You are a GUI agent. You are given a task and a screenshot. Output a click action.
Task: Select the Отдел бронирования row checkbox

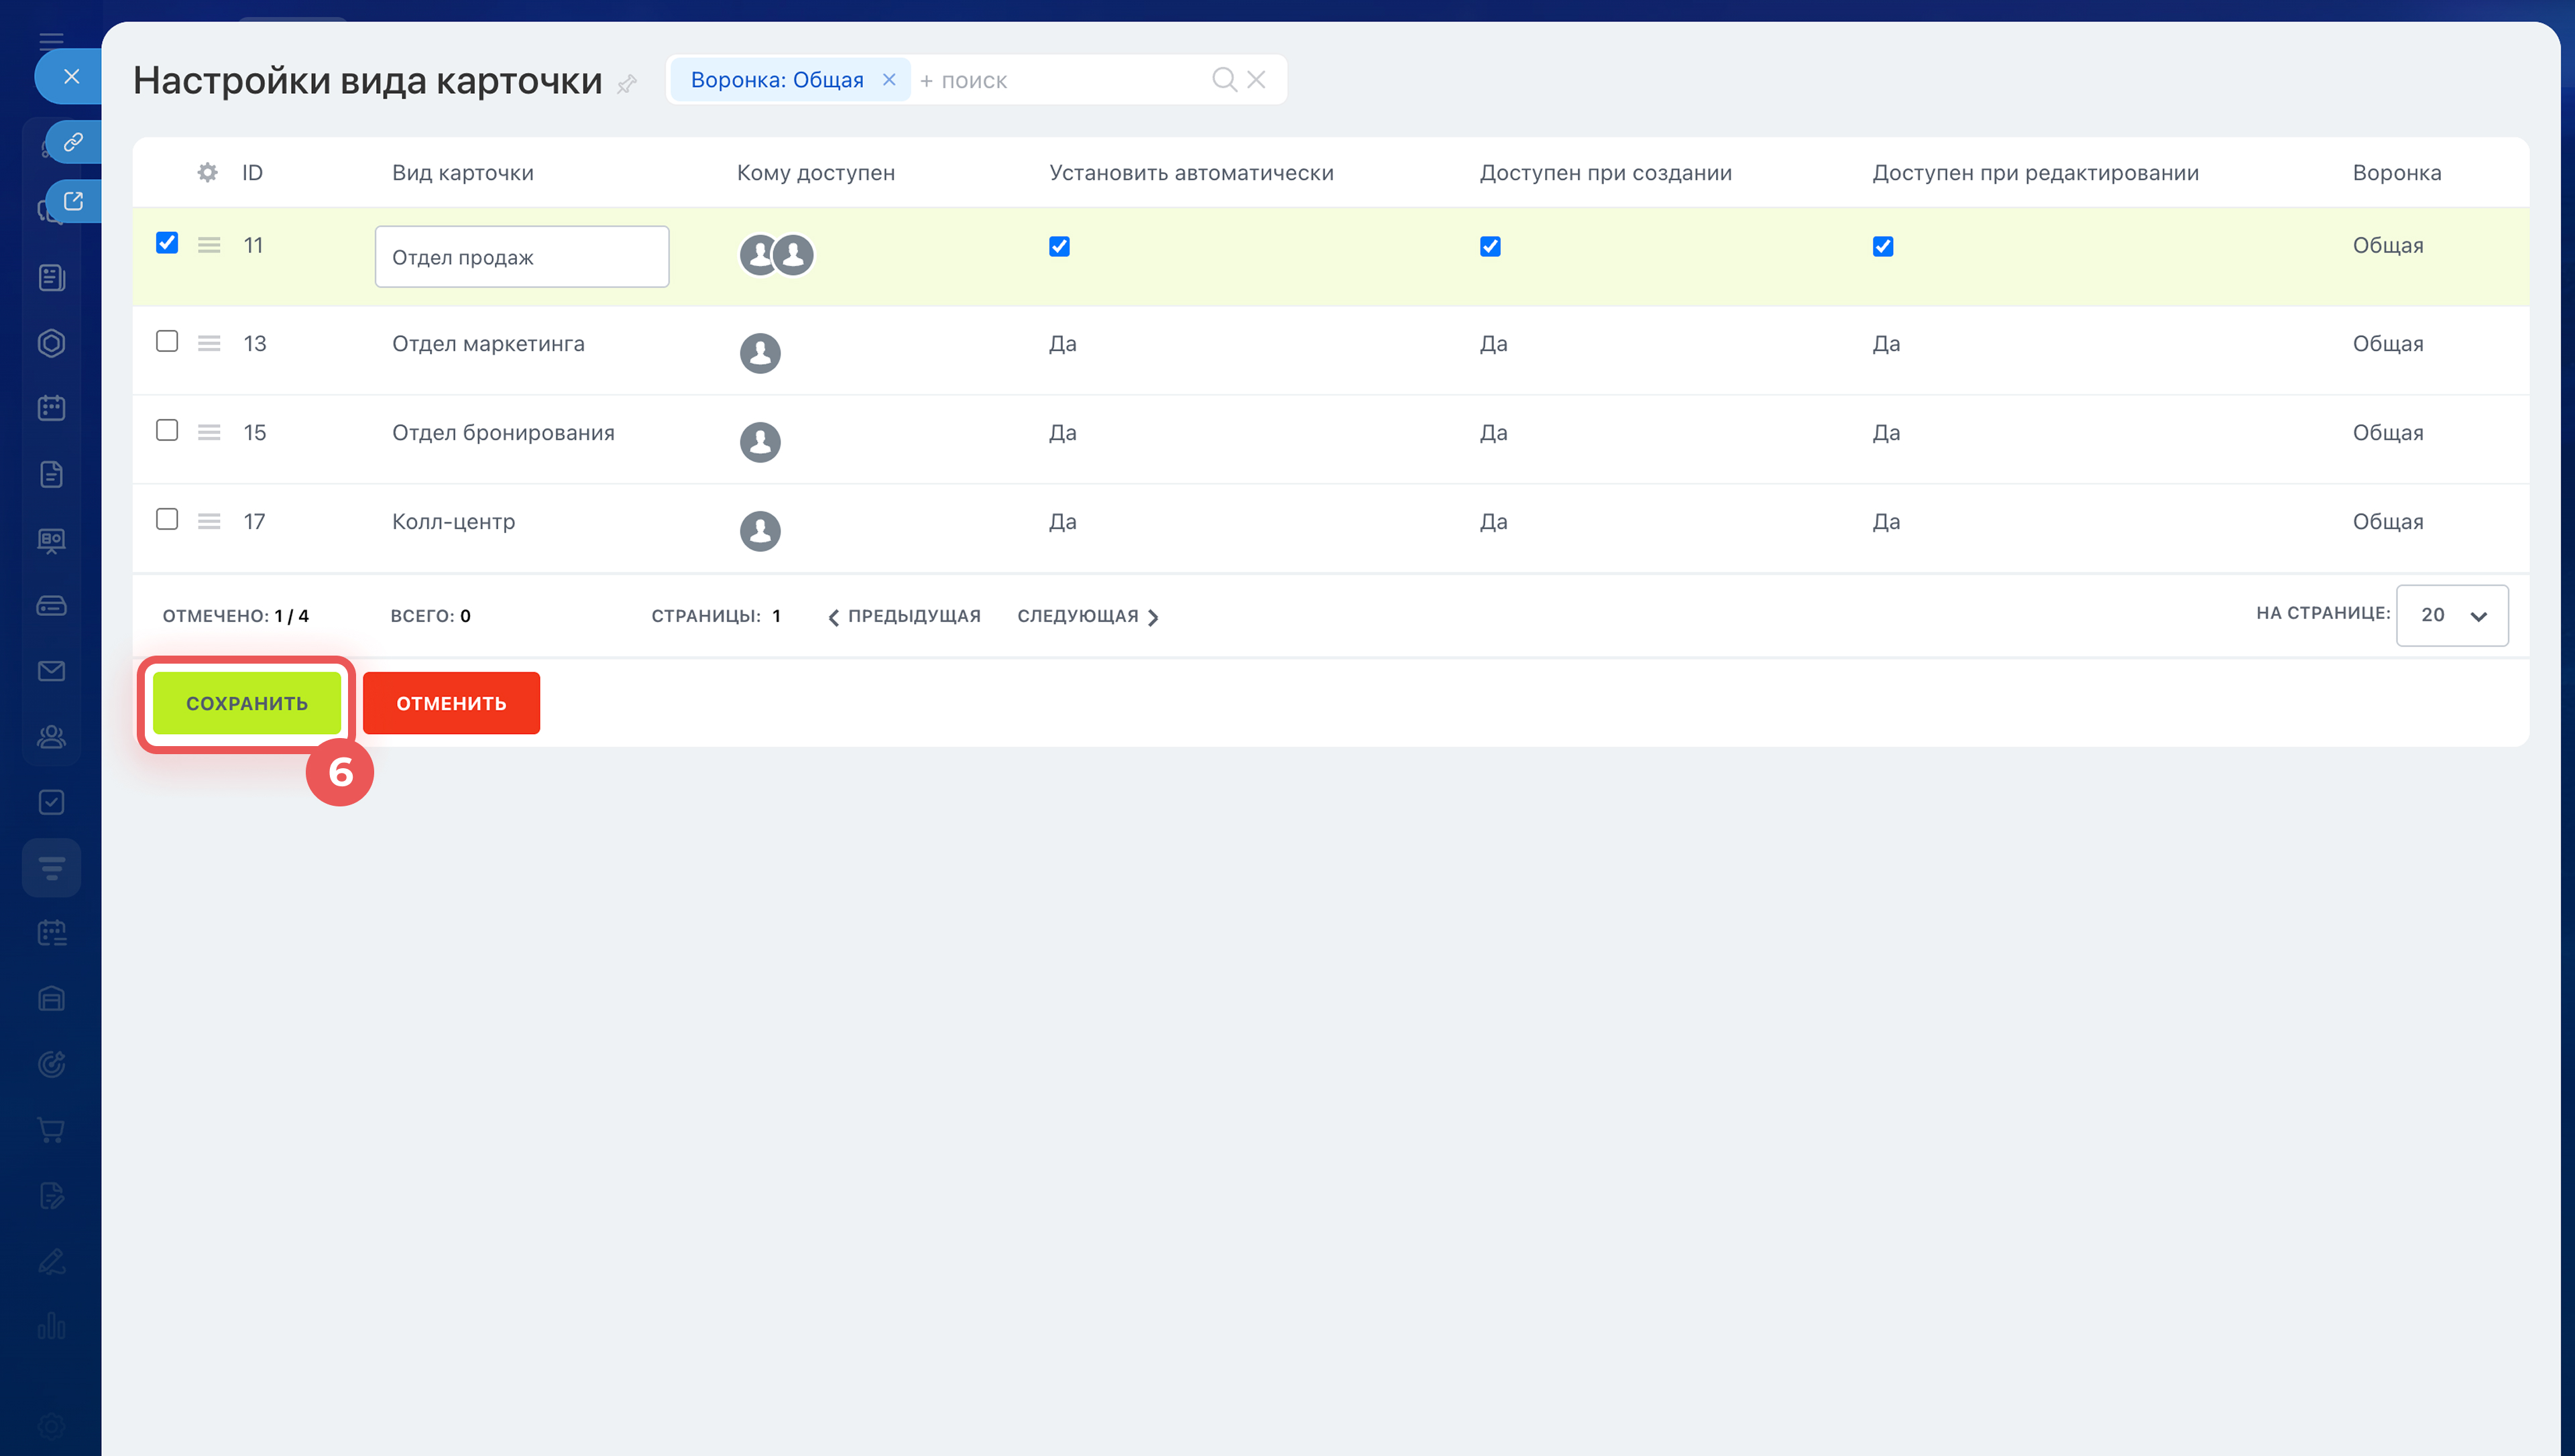167,431
